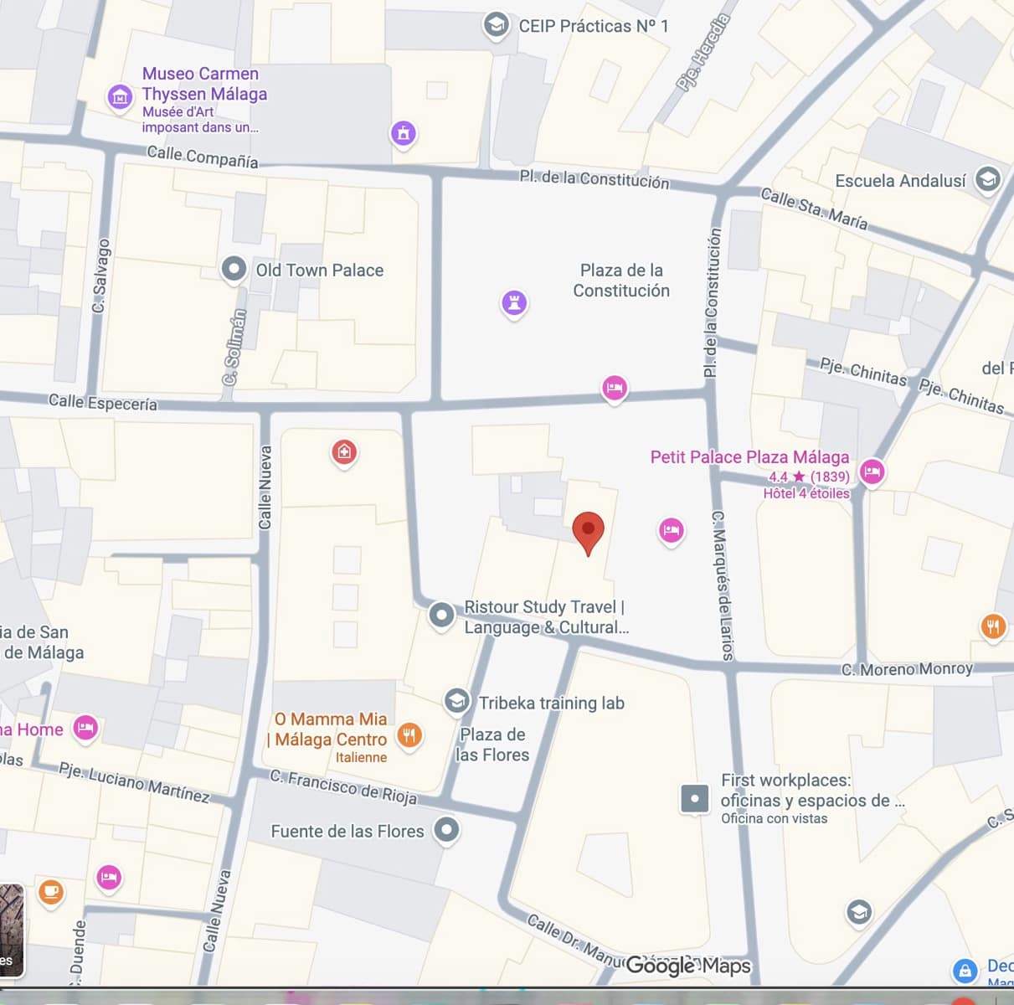The image size is (1014, 1005).
Task: Select the C. Francisco de Rioja street label
Action: click(x=343, y=787)
